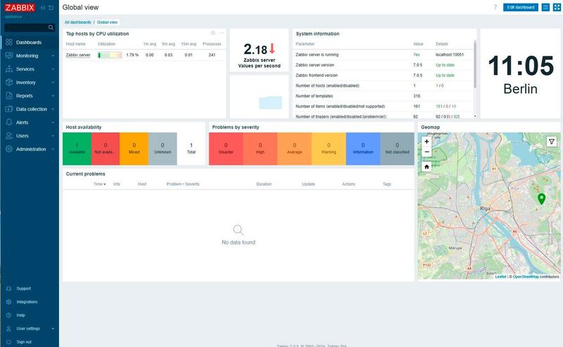Open Integrations from the sidebar
This screenshot has height=347, width=563.
27,302
